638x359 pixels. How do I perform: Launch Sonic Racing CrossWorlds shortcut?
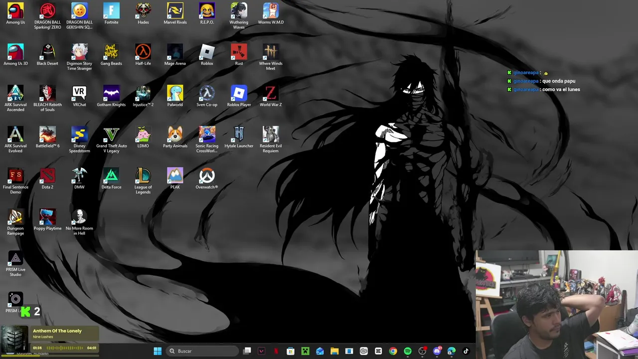point(207,140)
